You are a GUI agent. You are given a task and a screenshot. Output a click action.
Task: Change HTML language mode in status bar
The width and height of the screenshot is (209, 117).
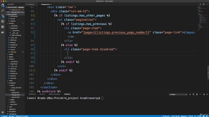coord(199,116)
